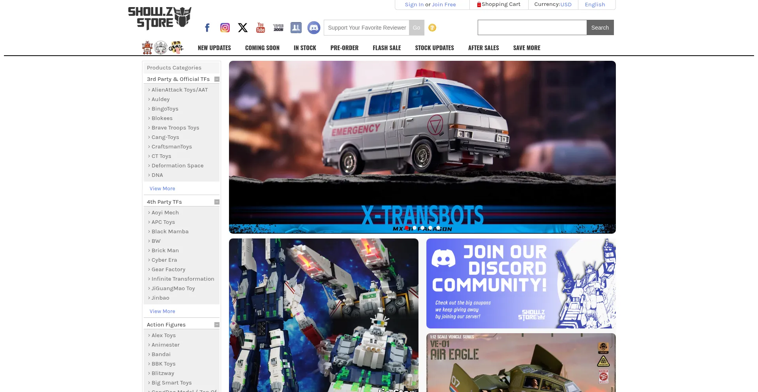Select the X (Twitter) icon
Screen dimensions: 758x392
point(242,28)
